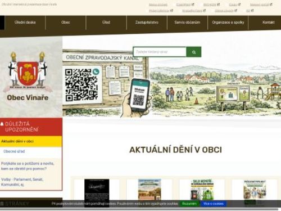Open the Obec menu item
The height and width of the screenshot is (211, 281).
tap(66, 23)
